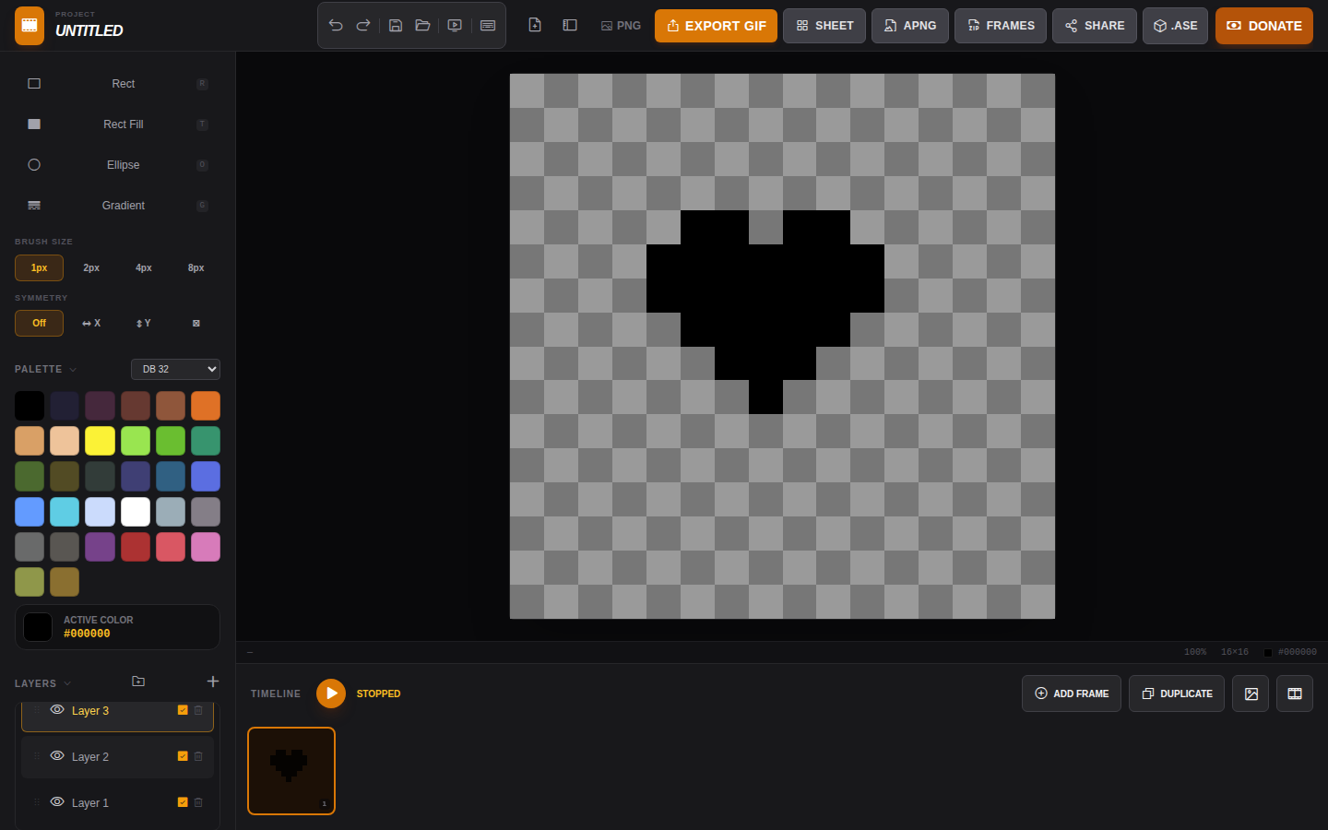Undo the last action

[x=336, y=26]
